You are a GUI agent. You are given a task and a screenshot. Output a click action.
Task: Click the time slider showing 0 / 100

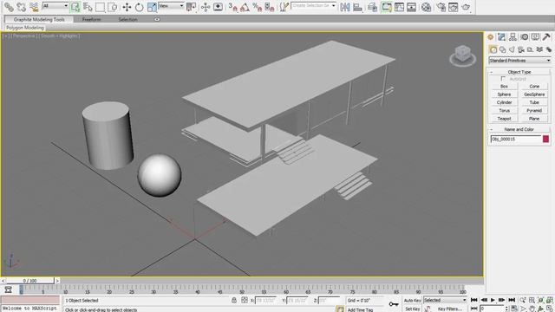coord(30,281)
